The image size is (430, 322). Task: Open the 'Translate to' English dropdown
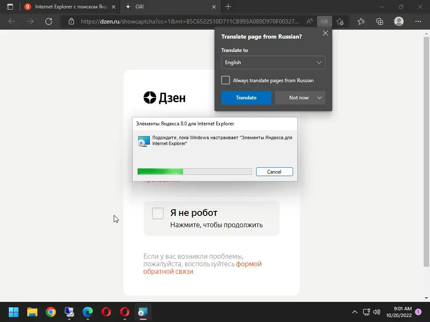point(273,62)
